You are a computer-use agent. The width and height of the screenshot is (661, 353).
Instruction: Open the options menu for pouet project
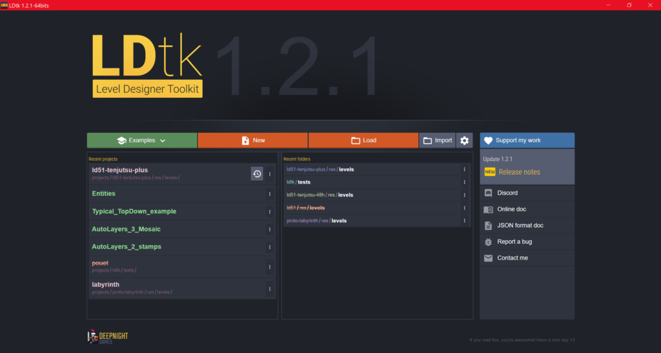pos(270,267)
